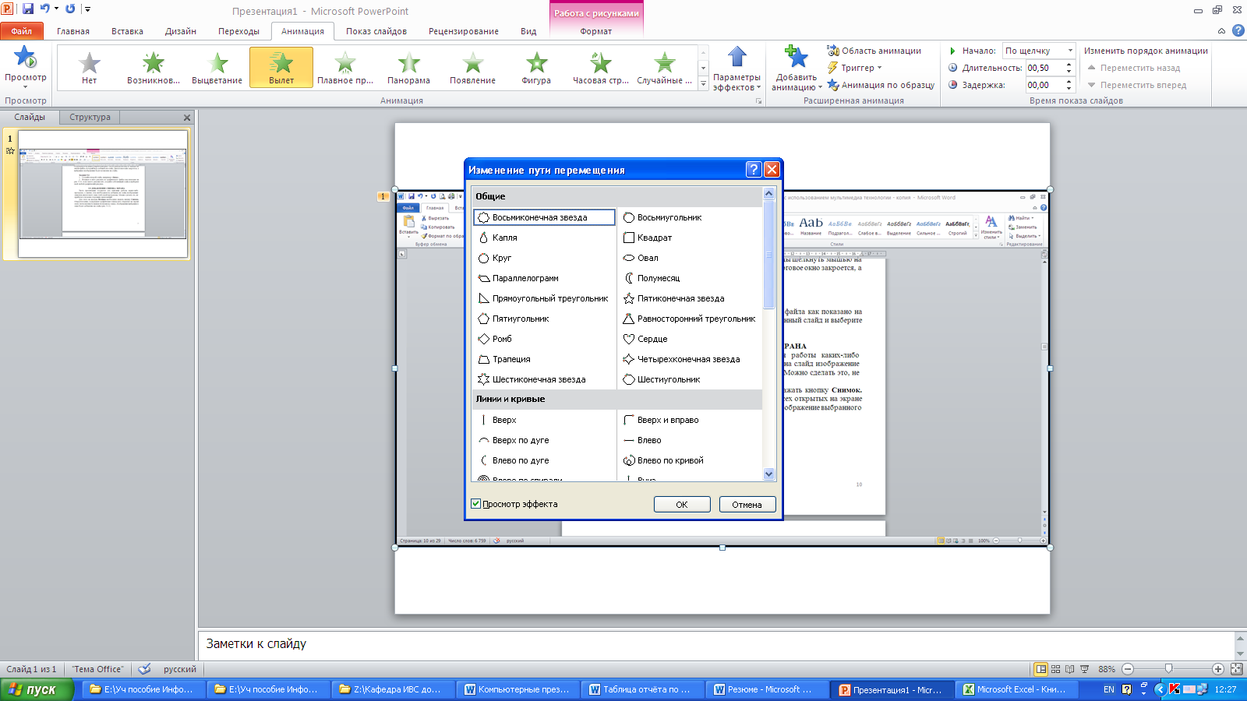Close the slides pane
The width and height of the screenshot is (1247, 701).
(x=187, y=118)
